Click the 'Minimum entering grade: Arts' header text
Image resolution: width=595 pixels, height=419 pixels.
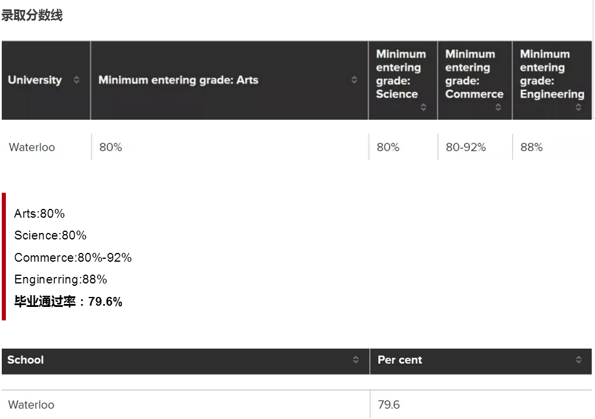click(178, 80)
